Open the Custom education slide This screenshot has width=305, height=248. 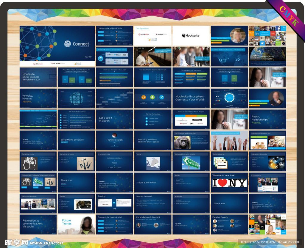point(229,161)
